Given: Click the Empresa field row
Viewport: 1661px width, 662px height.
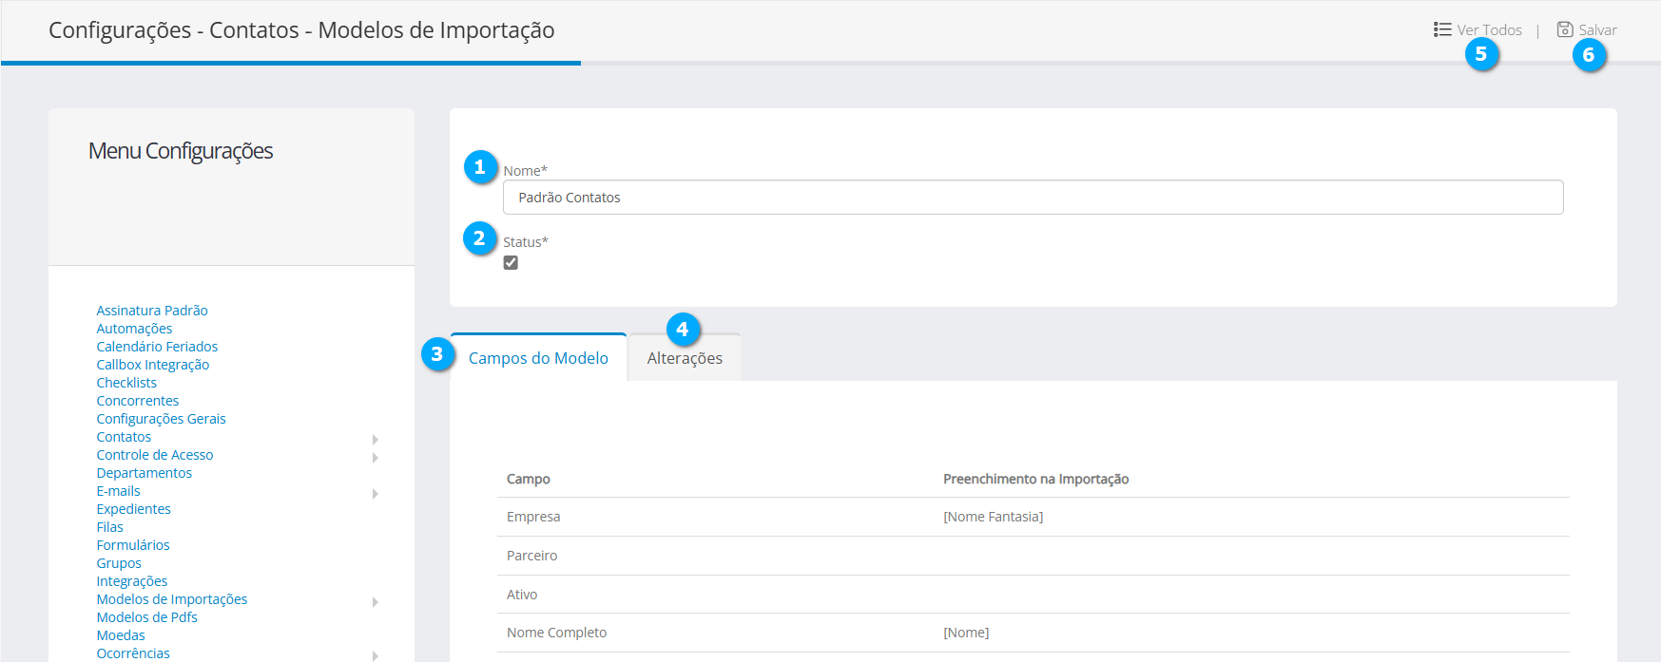Looking at the screenshot, I should click(533, 517).
